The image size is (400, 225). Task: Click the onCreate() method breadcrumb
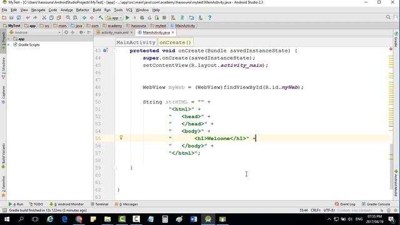click(x=175, y=42)
